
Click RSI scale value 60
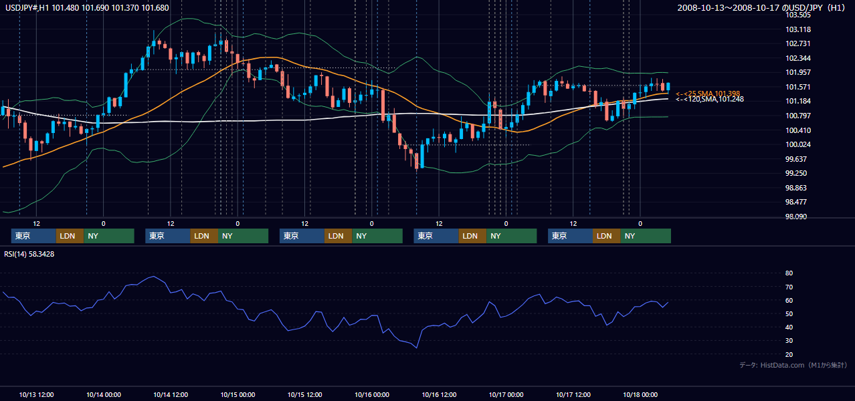[x=789, y=300]
